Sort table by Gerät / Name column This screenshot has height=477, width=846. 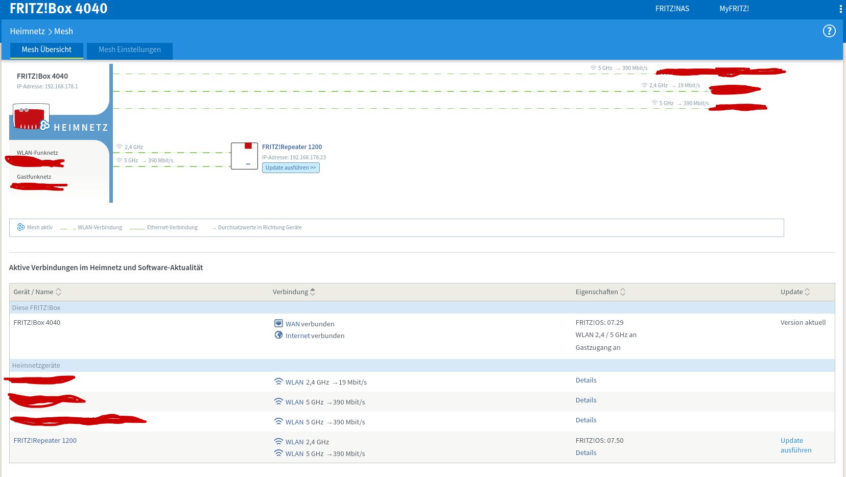point(37,292)
